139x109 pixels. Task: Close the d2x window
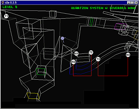(x=136, y=3)
